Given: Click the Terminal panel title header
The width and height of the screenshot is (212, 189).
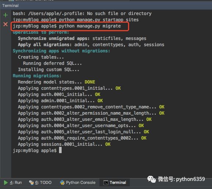Looking at the screenshot, I should tap(10, 5).
